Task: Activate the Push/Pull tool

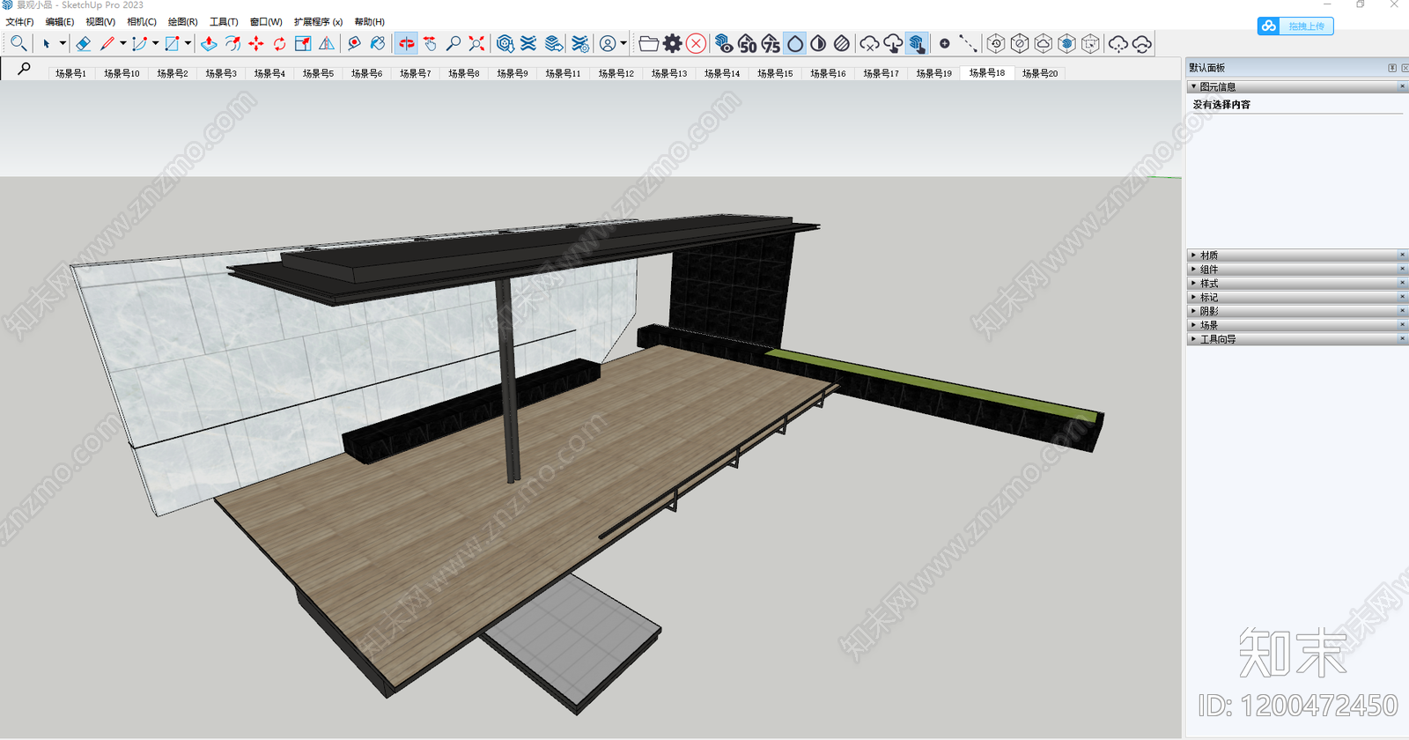Action: coord(209,43)
